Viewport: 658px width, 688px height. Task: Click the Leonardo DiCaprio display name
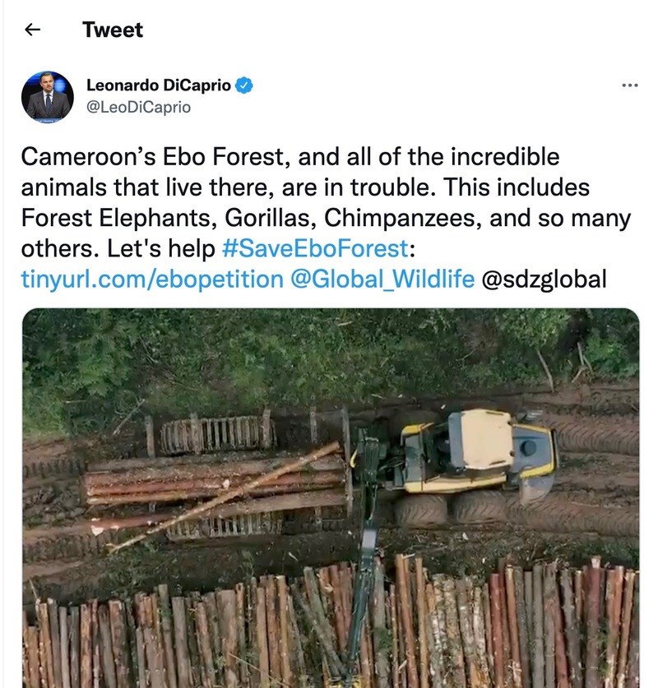159,84
